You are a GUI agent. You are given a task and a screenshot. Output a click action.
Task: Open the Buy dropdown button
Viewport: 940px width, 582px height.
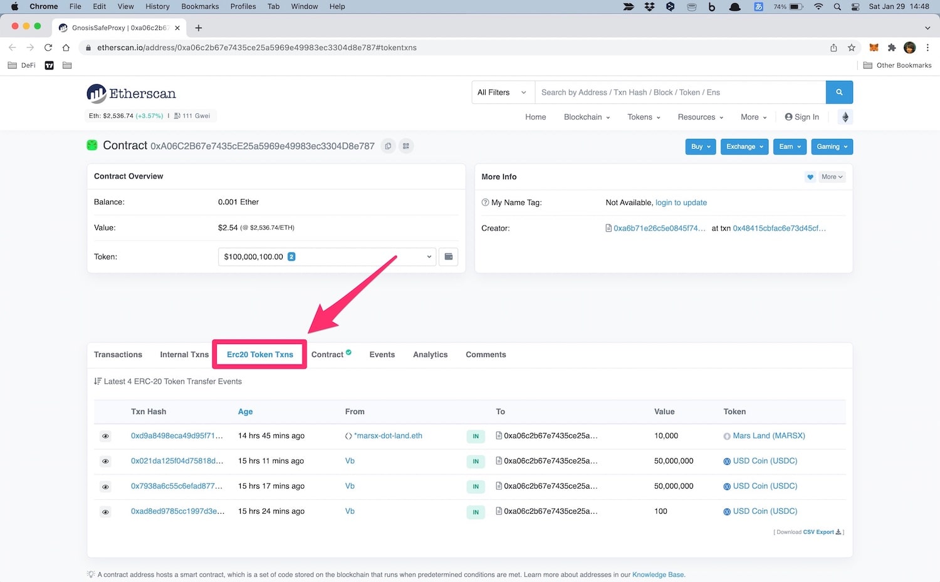(701, 147)
